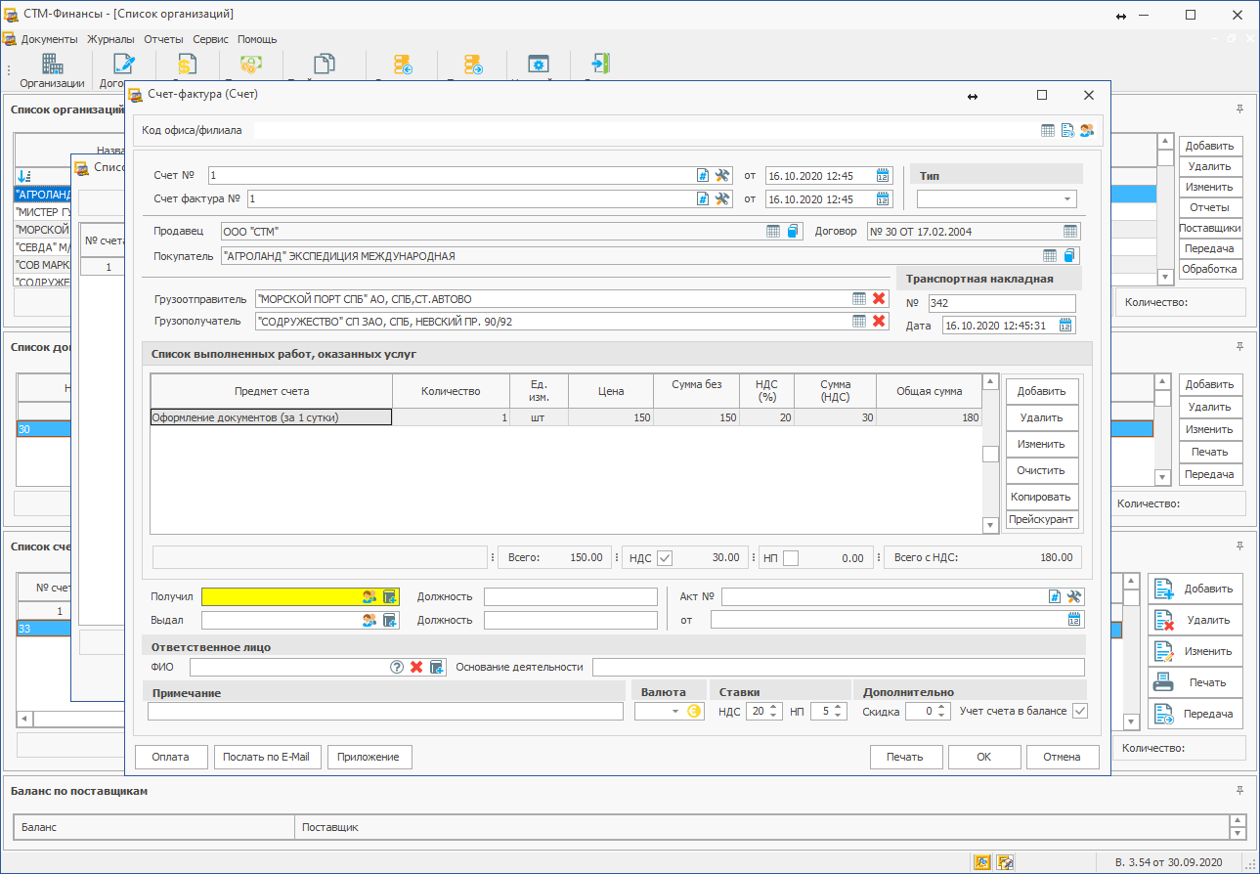Open the table lookup icon in Грузоотправитель field
Viewport: 1260px width, 874px height.
[859, 298]
